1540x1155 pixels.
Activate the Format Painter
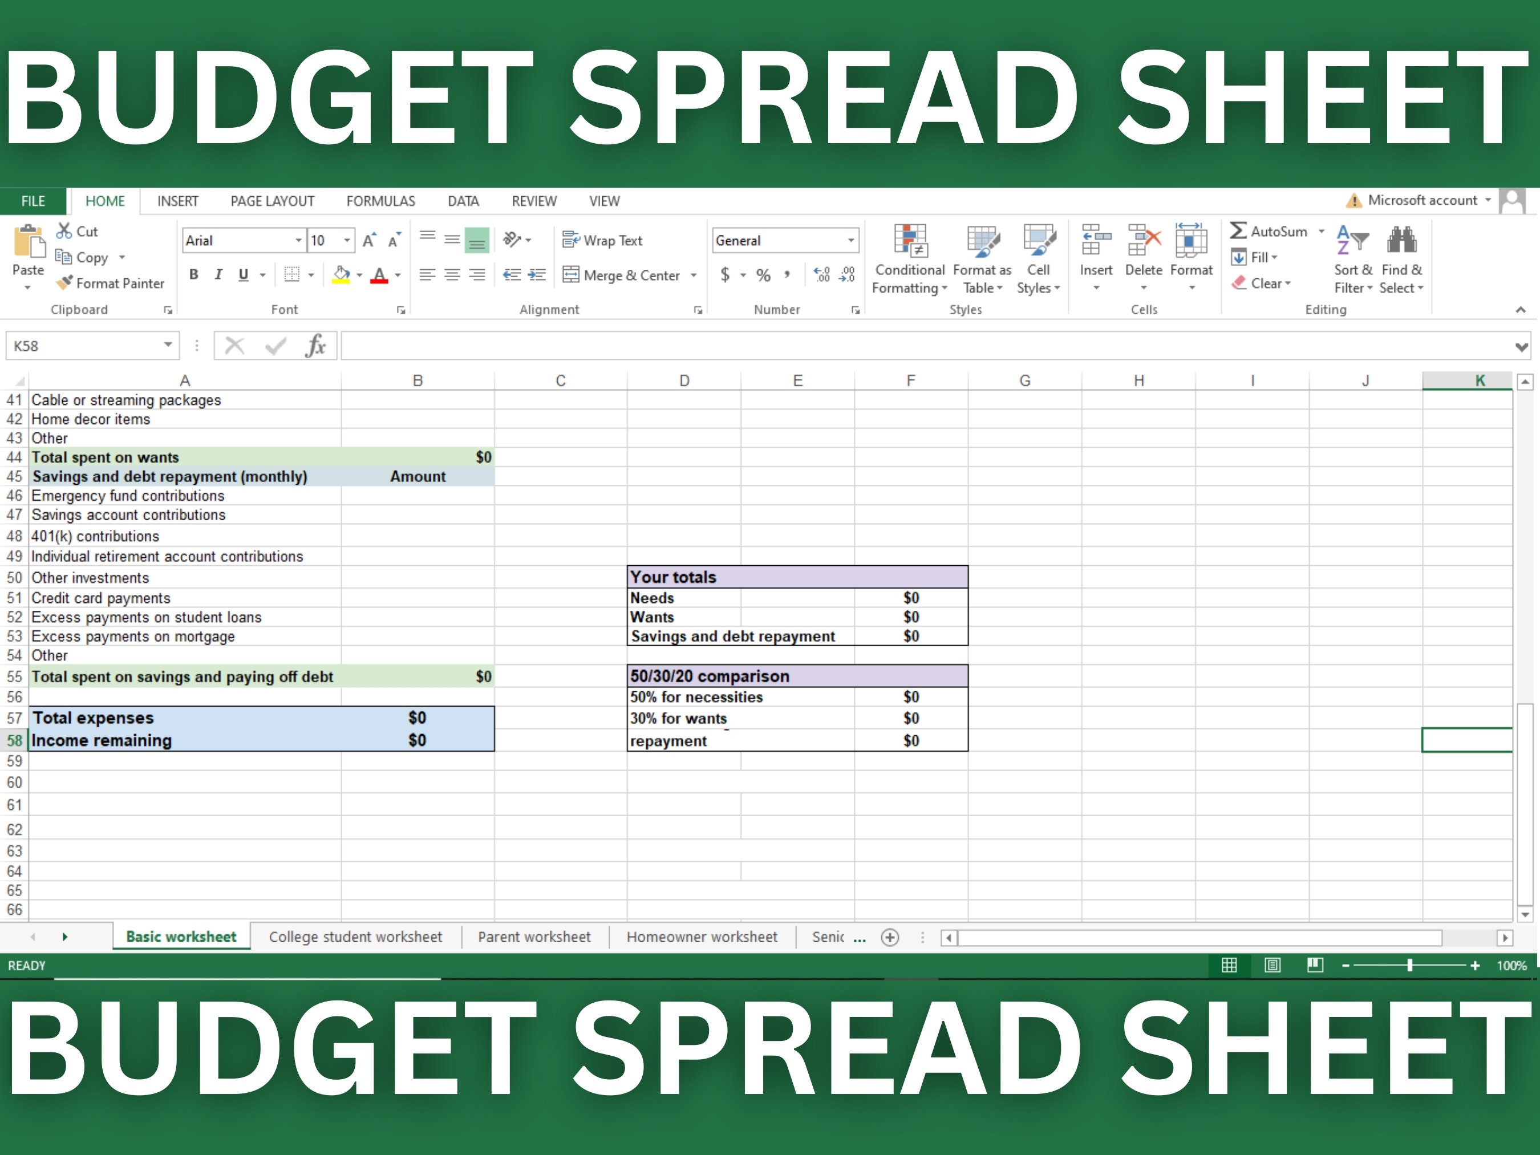click(111, 283)
